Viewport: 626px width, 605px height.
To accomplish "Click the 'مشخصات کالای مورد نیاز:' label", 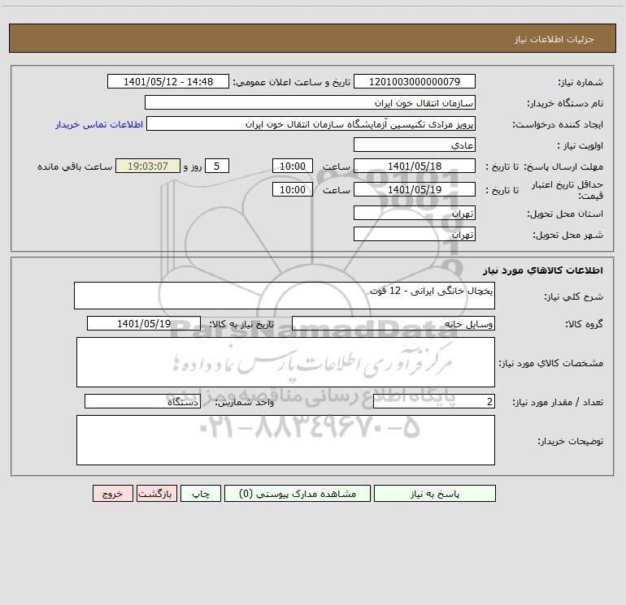I will click(x=551, y=363).
